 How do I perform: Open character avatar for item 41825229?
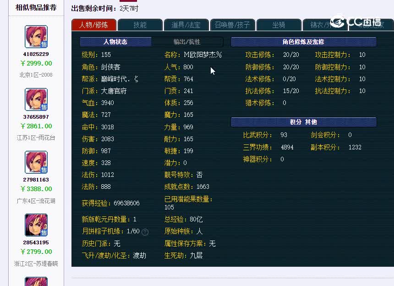[x=36, y=37]
